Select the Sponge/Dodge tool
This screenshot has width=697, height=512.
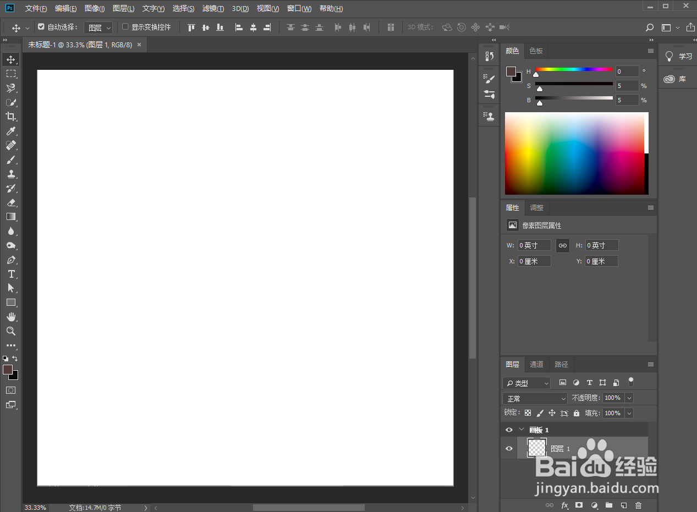(x=11, y=245)
